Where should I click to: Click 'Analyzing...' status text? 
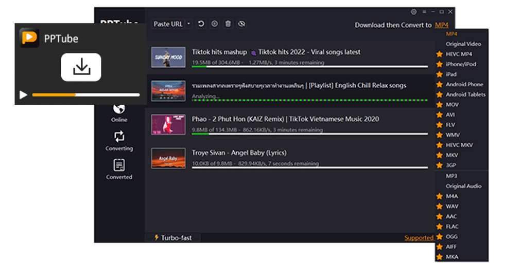coord(206,97)
